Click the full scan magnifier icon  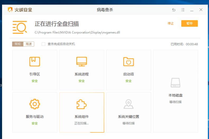coord(20,27)
